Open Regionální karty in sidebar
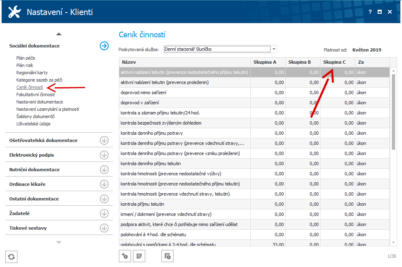402x267 pixels. pyautogui.click(x=32, y=73)
